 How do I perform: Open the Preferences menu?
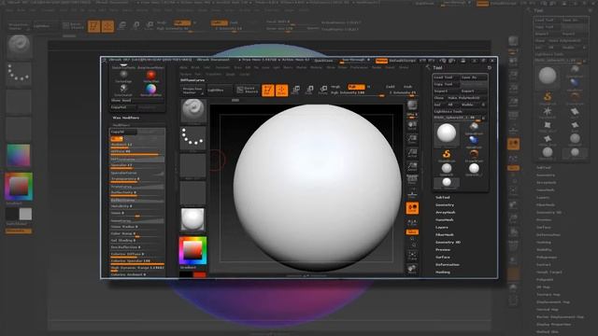point(359,67)
